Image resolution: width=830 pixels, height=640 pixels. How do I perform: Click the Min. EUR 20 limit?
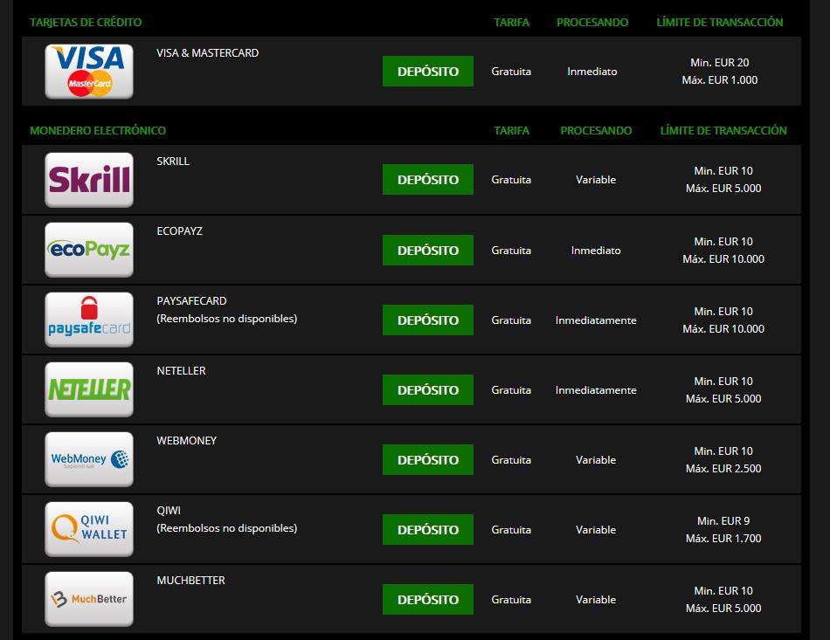[720, 62]
